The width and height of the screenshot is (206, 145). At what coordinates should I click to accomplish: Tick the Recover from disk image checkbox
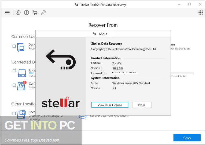14,113
